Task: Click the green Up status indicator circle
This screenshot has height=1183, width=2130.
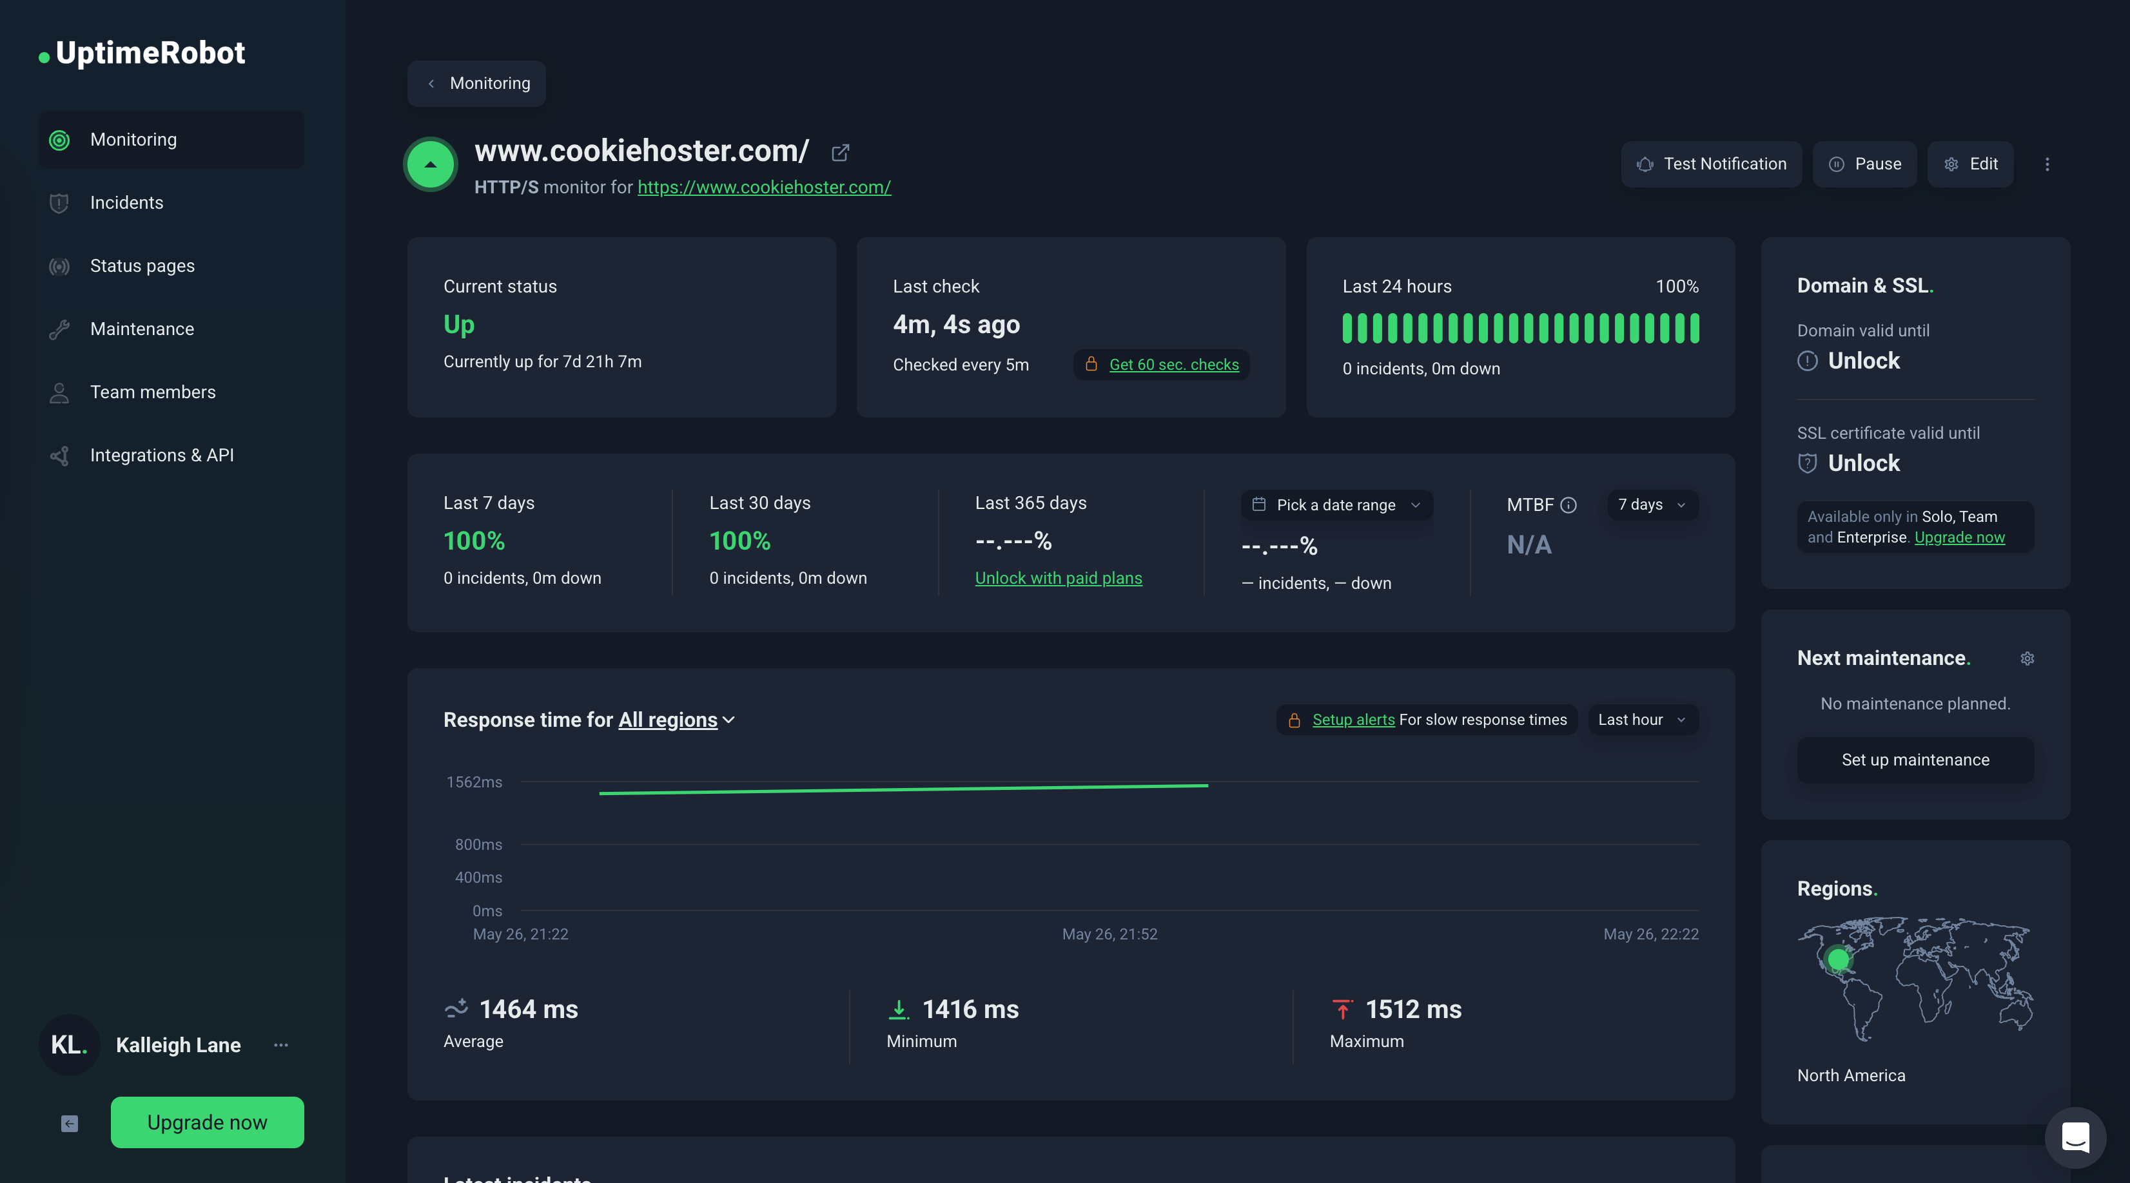Action: pos(430,164)
